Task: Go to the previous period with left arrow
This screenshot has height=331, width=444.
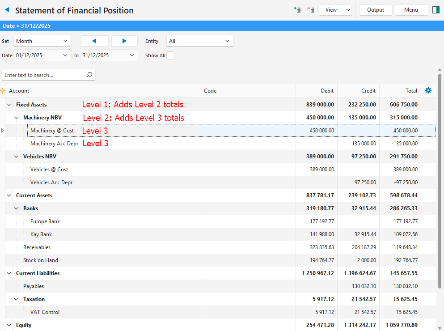Action: point(94,41)
